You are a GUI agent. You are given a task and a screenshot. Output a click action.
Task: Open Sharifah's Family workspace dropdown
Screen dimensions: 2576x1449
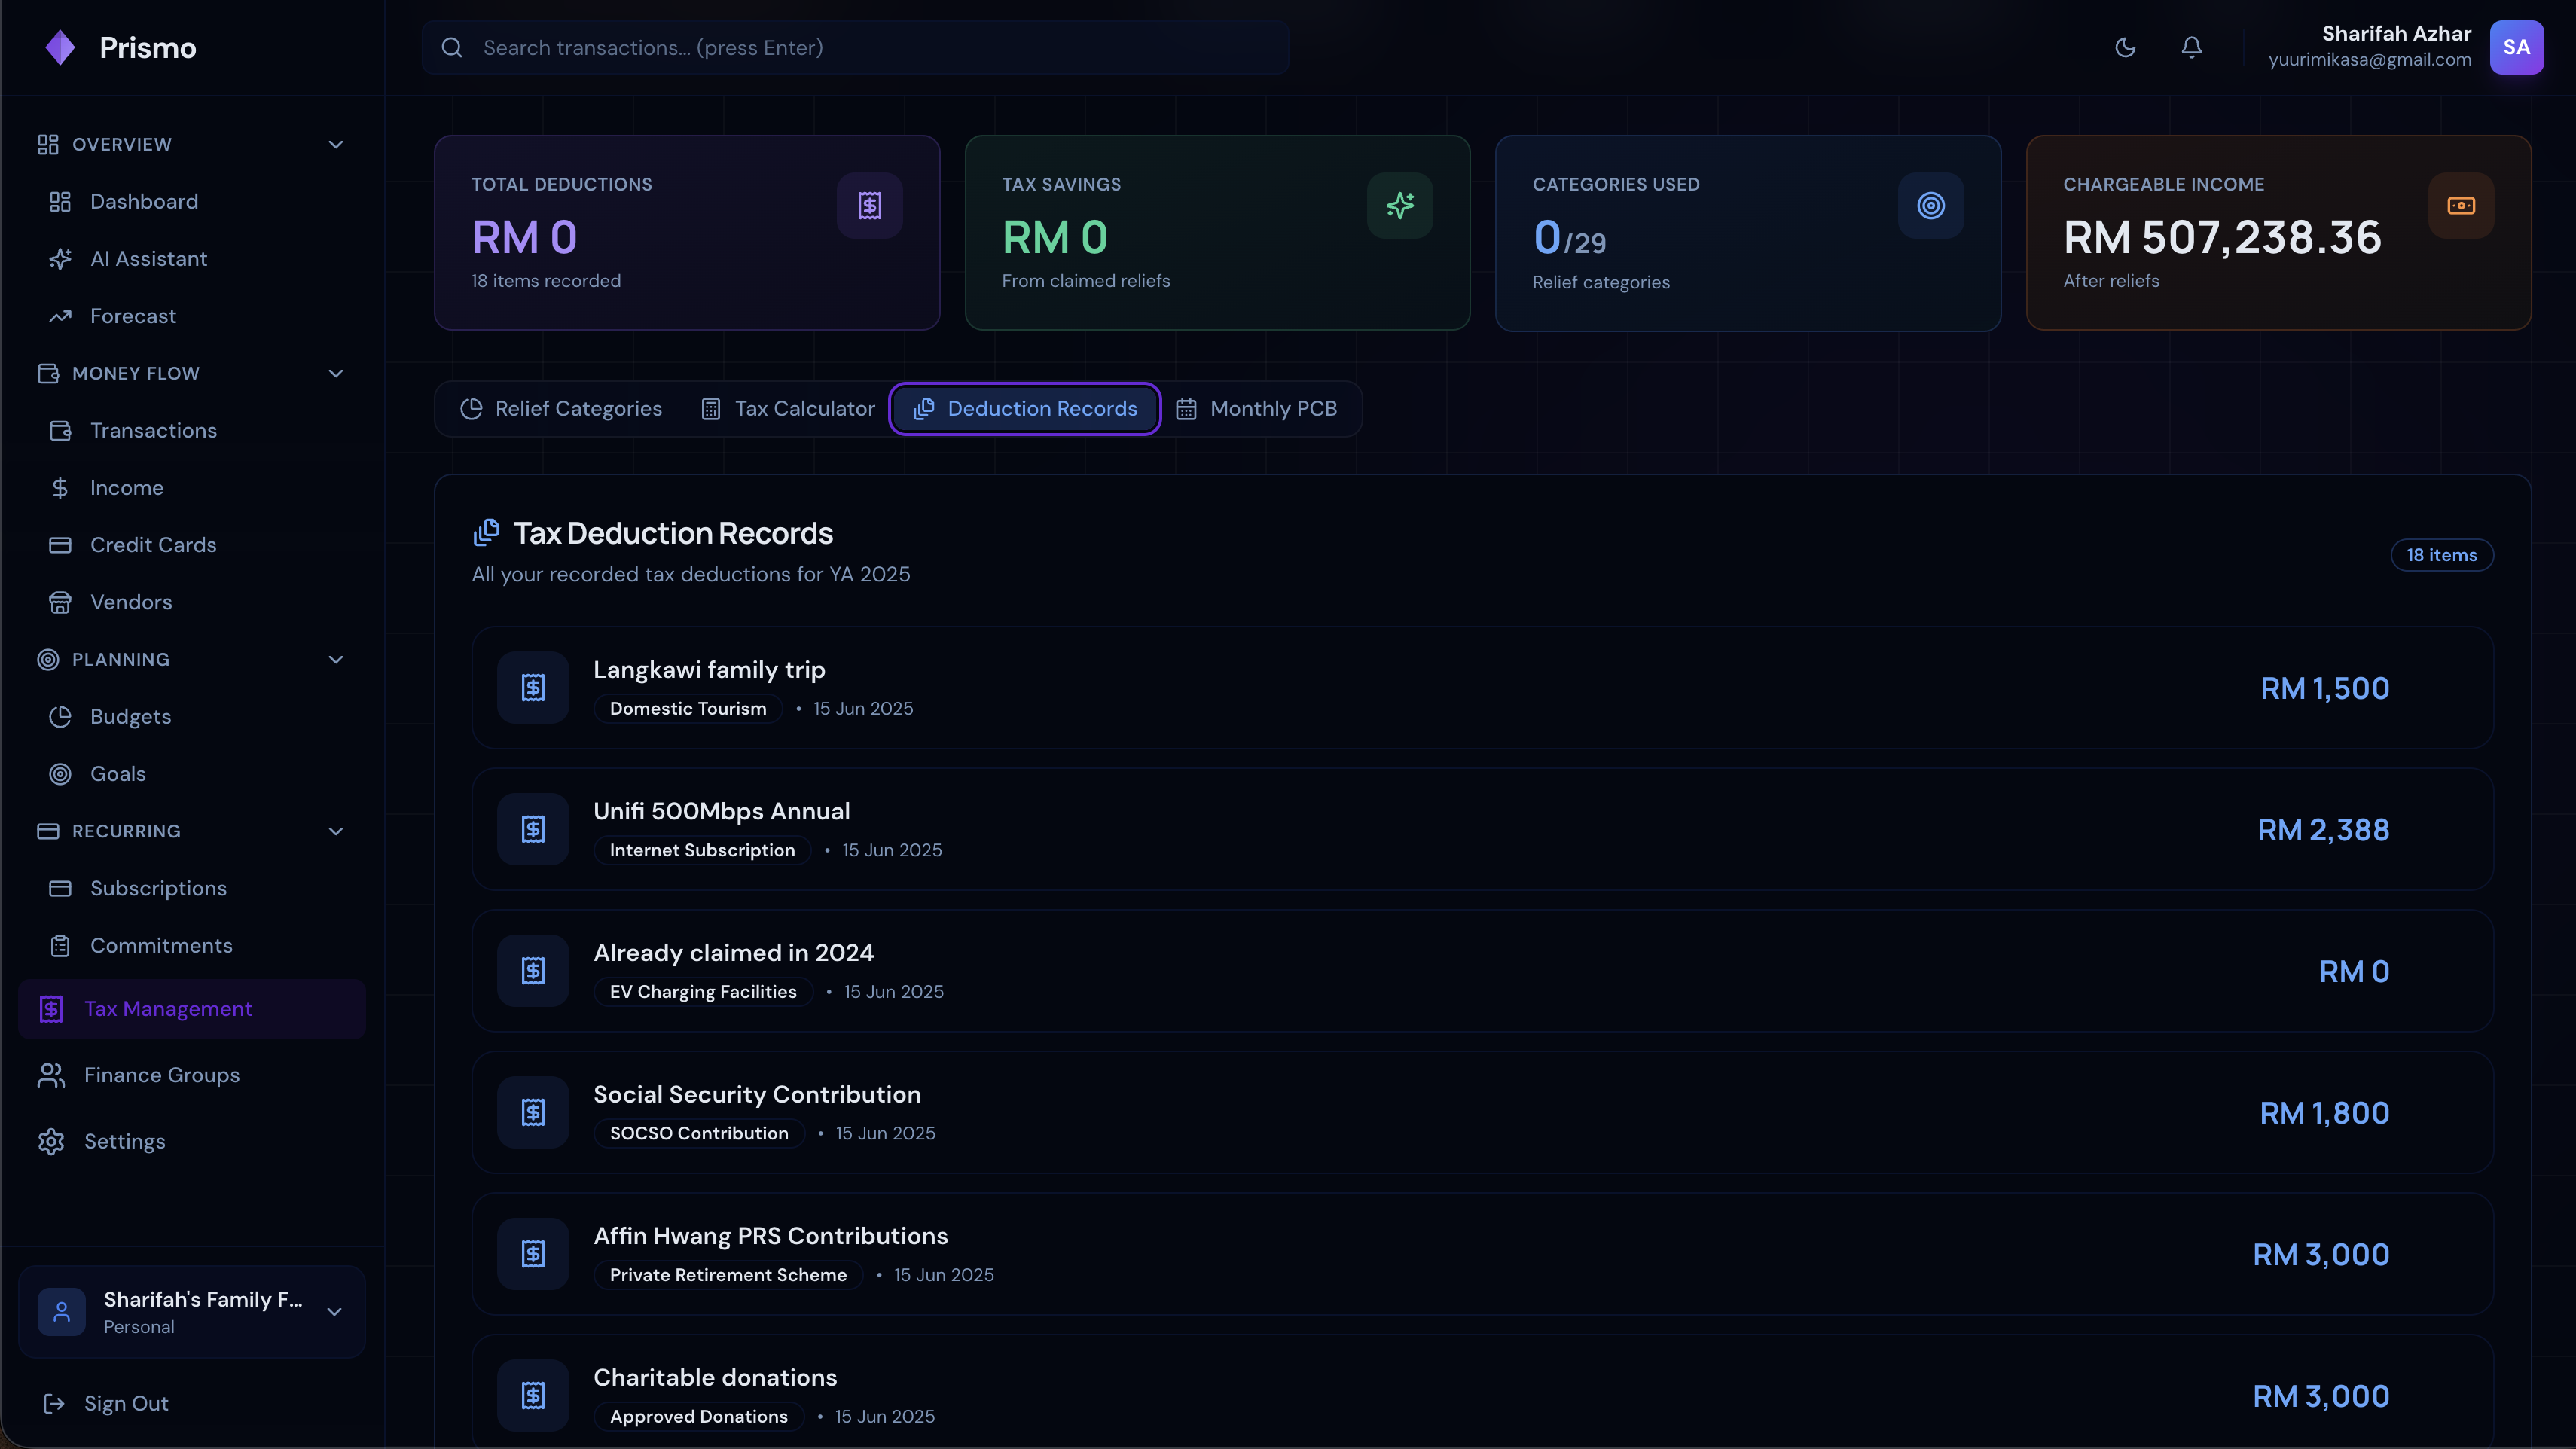[x=334, y=1311]
